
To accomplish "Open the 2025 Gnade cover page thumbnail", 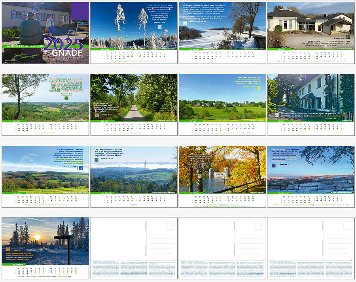I will pyautogui.click(x=45, y=32).
